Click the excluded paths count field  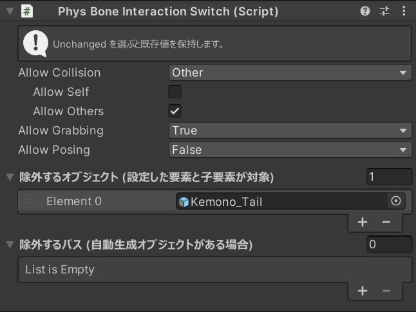click(x=389, y=245)
